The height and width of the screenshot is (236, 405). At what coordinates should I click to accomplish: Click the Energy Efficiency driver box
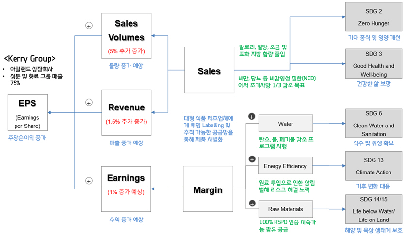(x=285, y=166)
